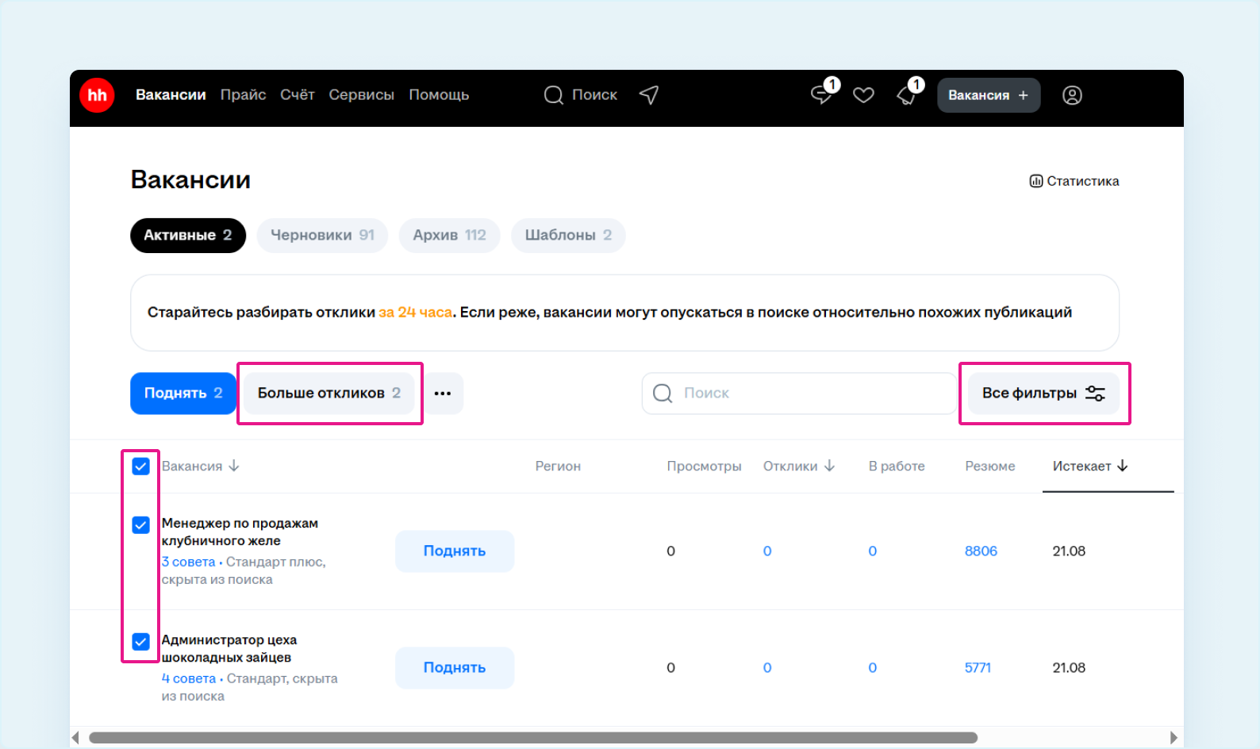Uncheck Администратор цеха vacancy checkbox
The image size is (1260, 749).
click(140, 642)
